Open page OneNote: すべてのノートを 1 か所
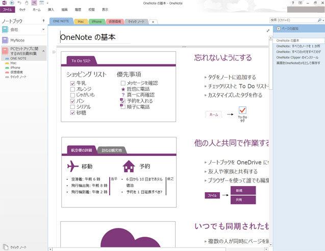Image resolution: width=325 pixels, height=251 pixels. coord(298,46)
